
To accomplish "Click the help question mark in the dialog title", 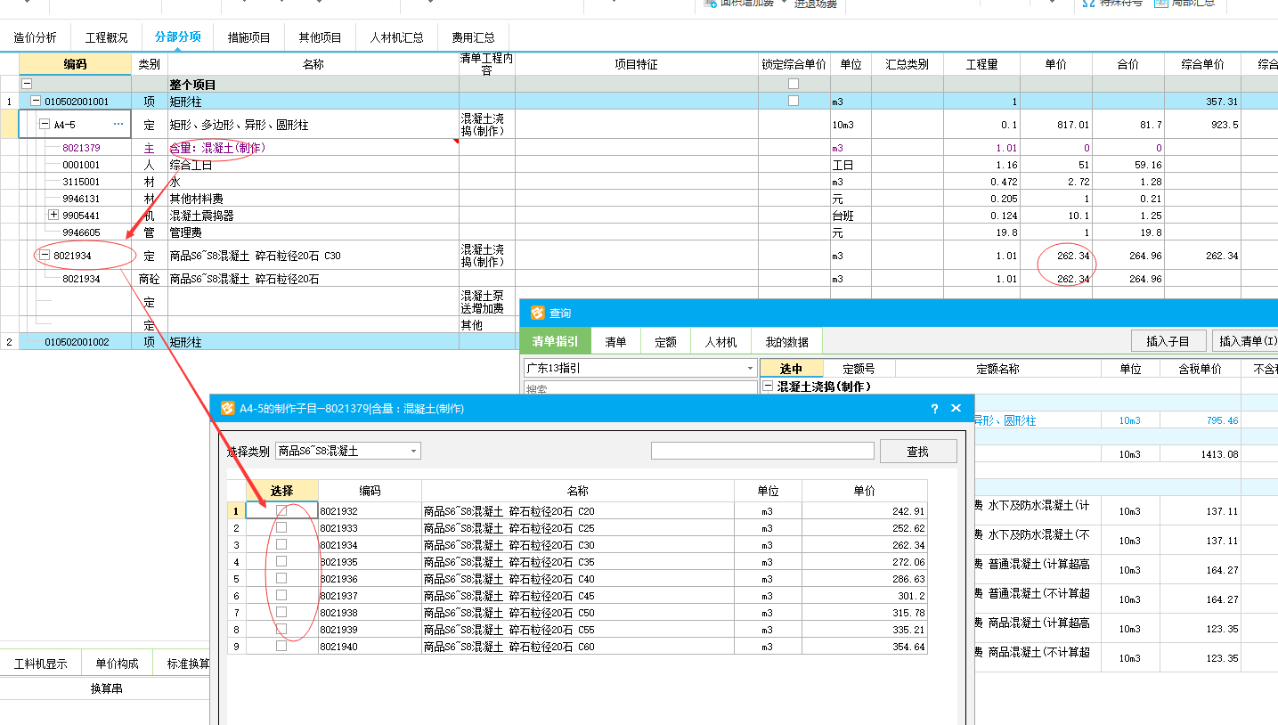I will point(934,409).
